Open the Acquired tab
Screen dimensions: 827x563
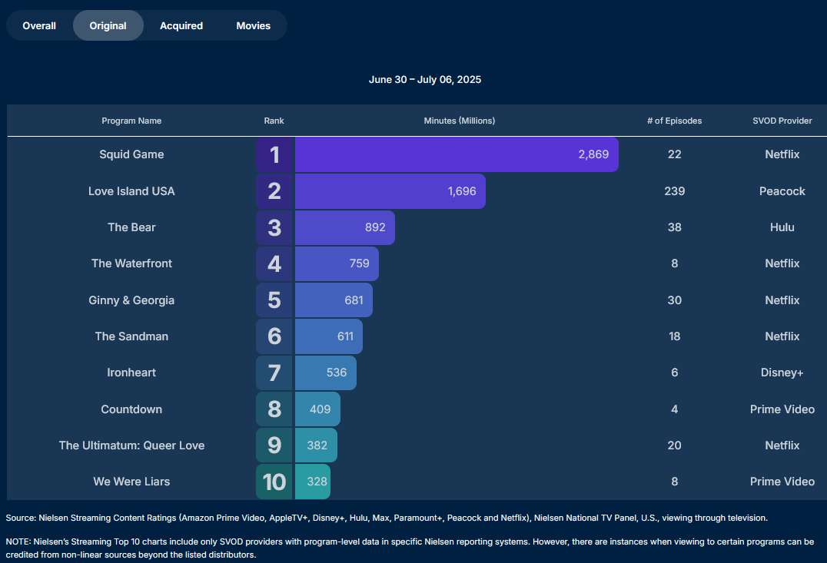[181, 26]
